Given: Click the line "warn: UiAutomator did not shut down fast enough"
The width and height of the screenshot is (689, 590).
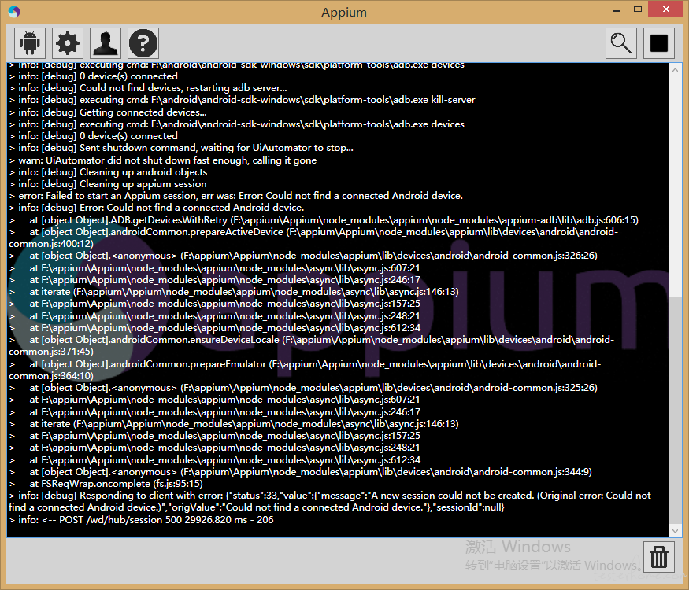Looking at the screenshot, I should 162,160.
